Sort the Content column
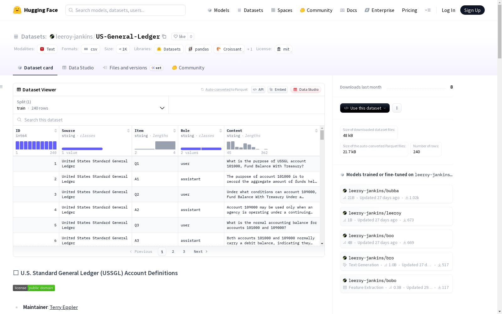Screen dimensions: 502x314 316,131
